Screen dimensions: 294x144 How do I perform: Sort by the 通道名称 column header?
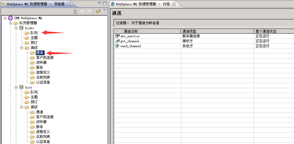click(x=147, y=31)
